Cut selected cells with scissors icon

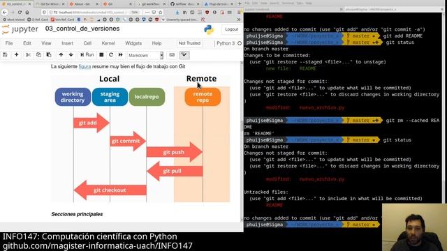28,55
